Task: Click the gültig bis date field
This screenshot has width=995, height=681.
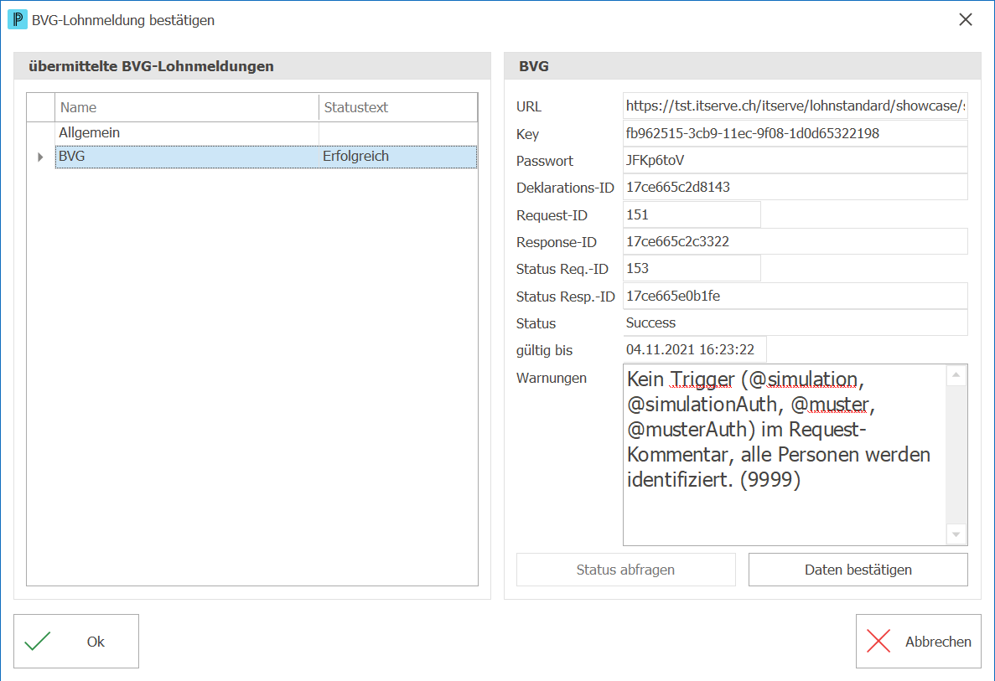Action: point(694,349)
